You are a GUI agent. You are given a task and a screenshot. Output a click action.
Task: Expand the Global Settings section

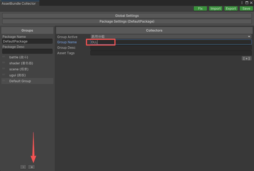[127, 16]
